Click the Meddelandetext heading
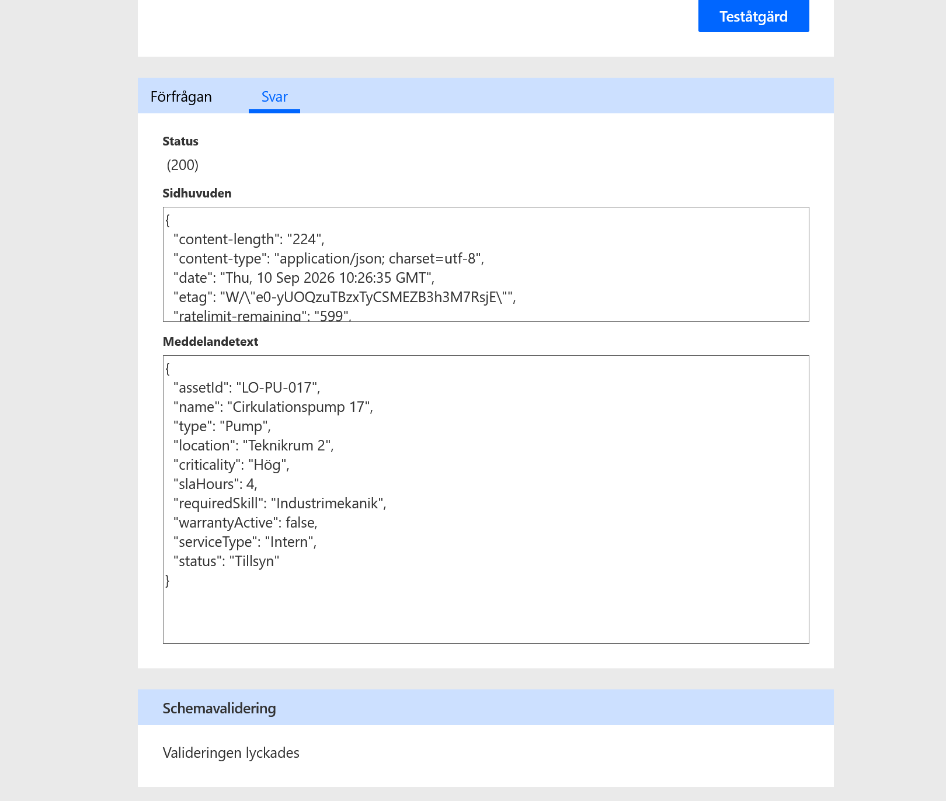The image size is (946, 801). click(210, 342)
